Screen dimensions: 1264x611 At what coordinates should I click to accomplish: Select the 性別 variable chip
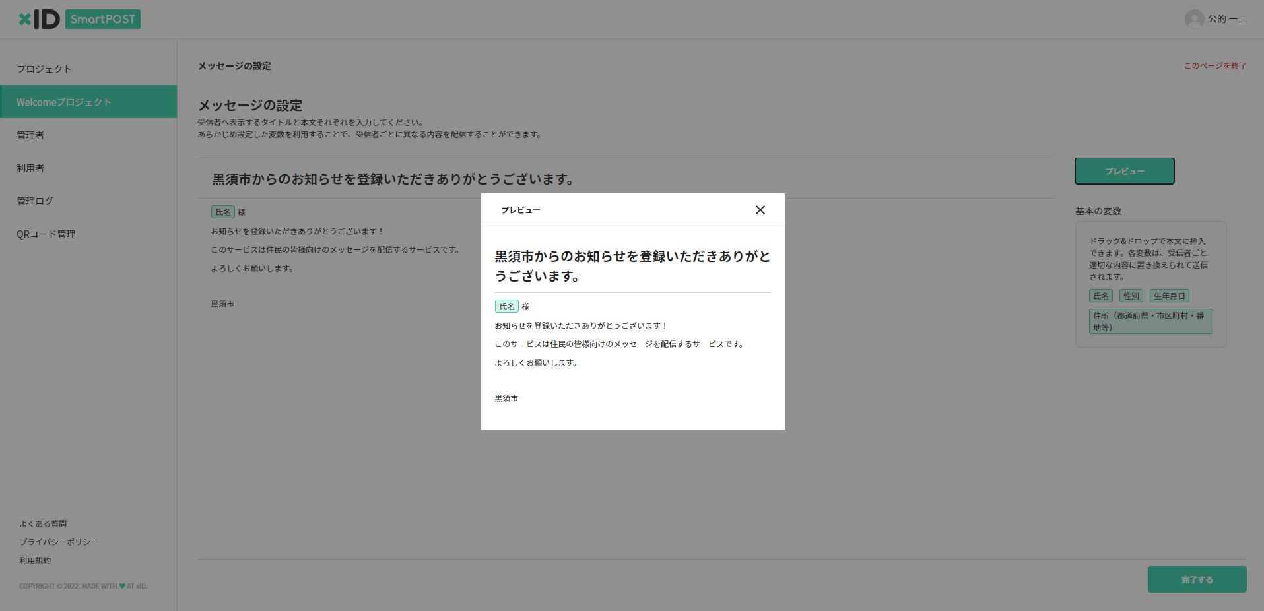tap(1131, 296)
